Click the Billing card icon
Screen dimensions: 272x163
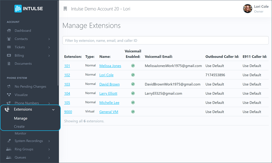pyautogui.click(x=9, y=56)
